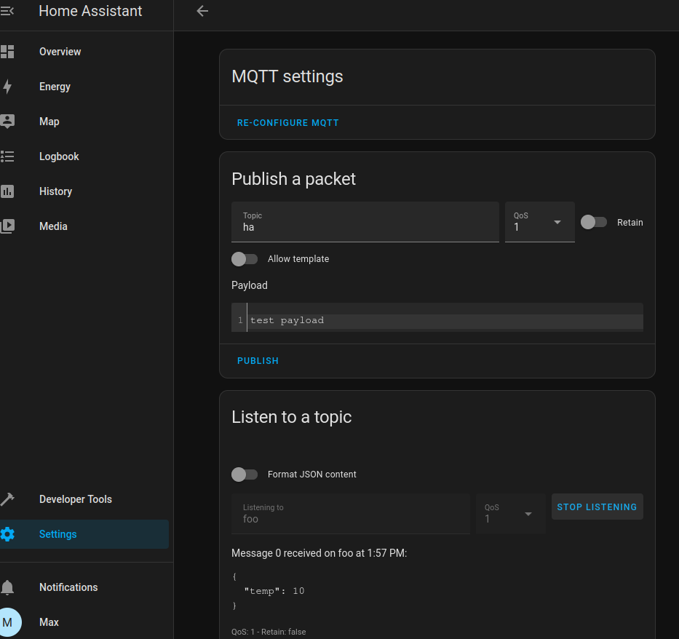This screenshot has height=639, width=679.
Task: Open the Publish packet QoS dropdown
Action: pos(539,222)
